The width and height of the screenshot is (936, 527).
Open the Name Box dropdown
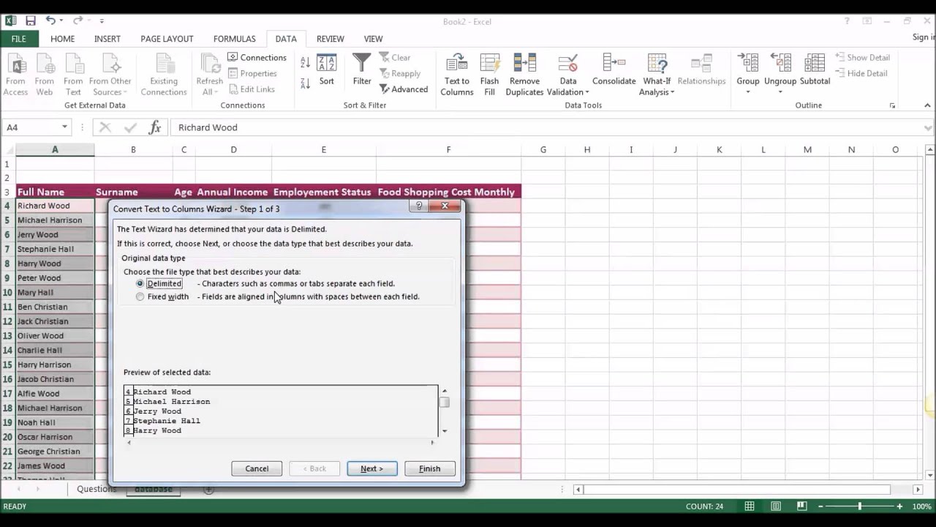(x=64, y=127)
